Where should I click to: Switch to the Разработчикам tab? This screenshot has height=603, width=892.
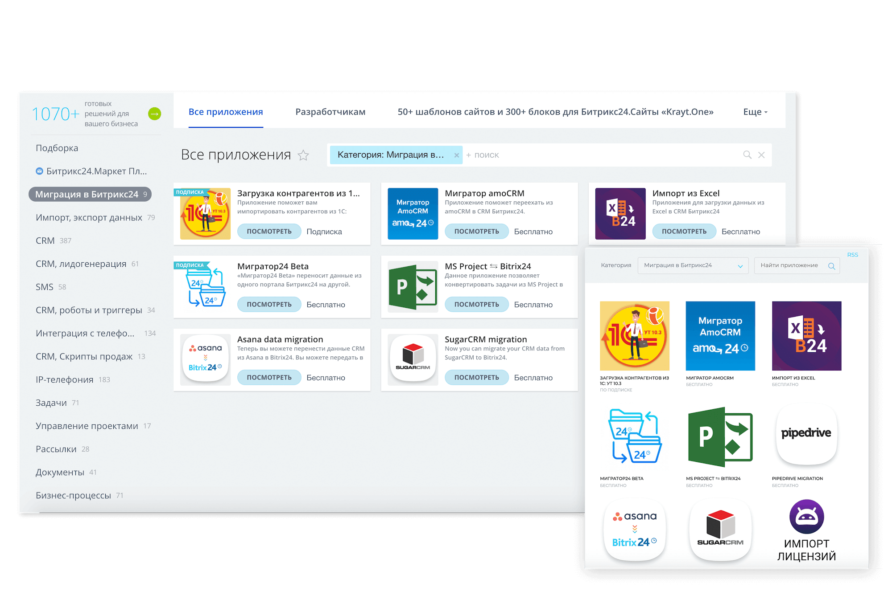[330, 112]
